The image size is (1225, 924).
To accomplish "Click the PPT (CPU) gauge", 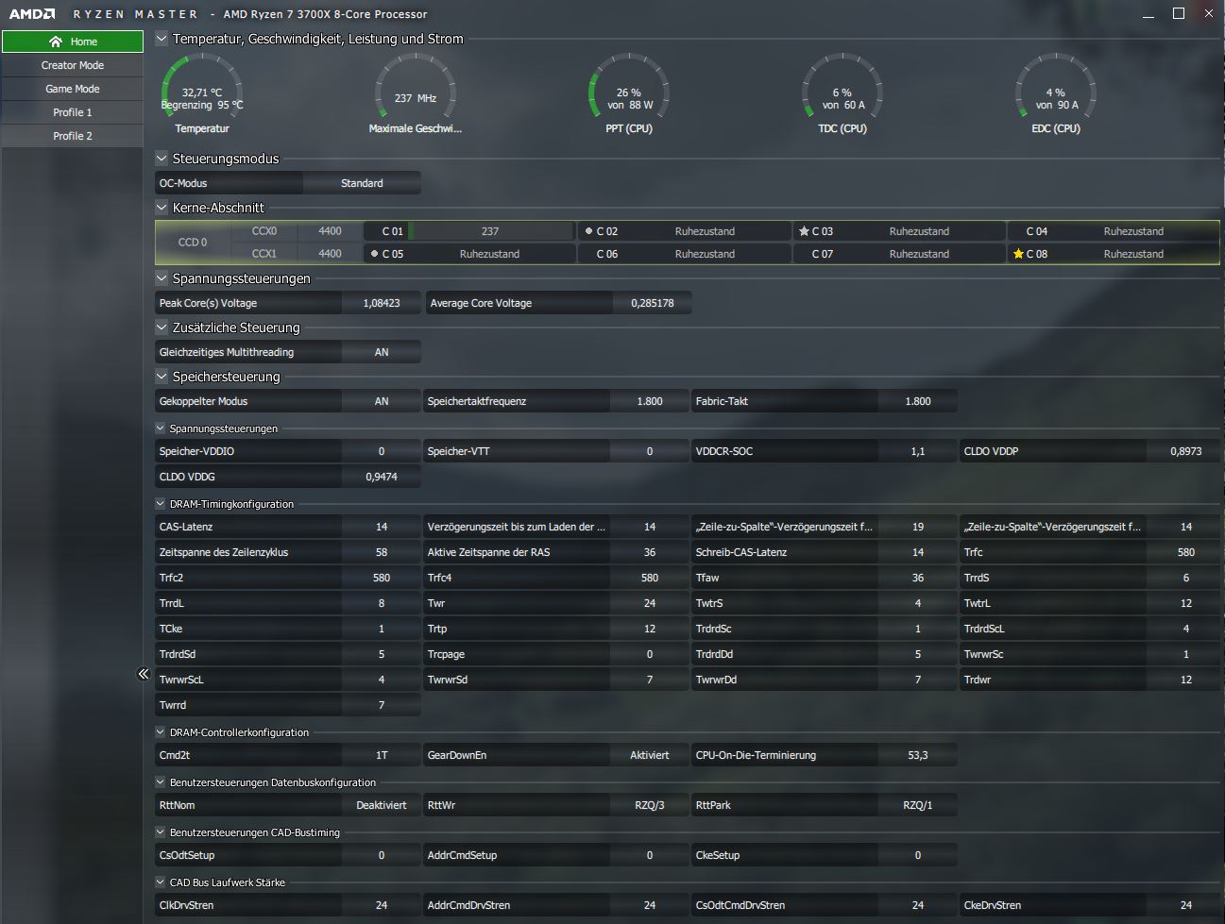I will point(629,94).
